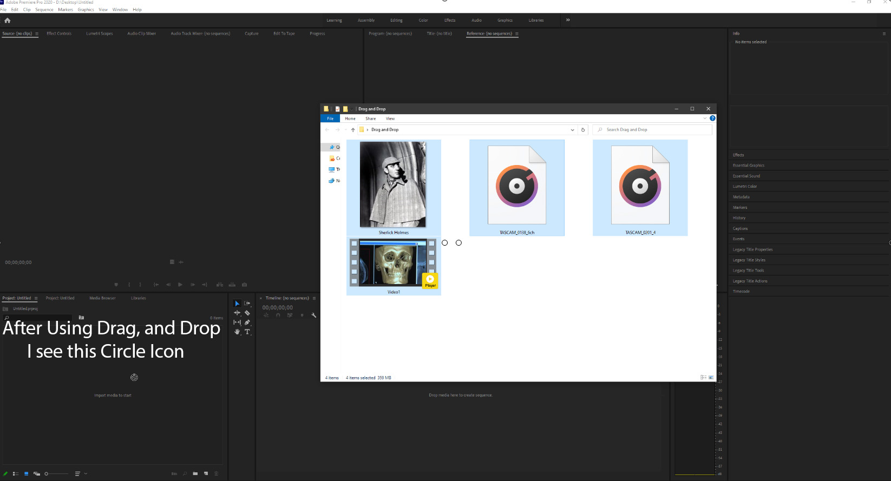Expand Explorer address history dropdown

[x=572, y=130]
